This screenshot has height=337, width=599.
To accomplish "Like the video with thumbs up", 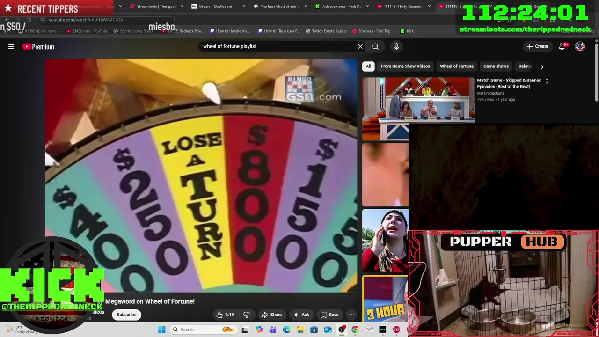I will pyautogui.click(x=225, y=315).
